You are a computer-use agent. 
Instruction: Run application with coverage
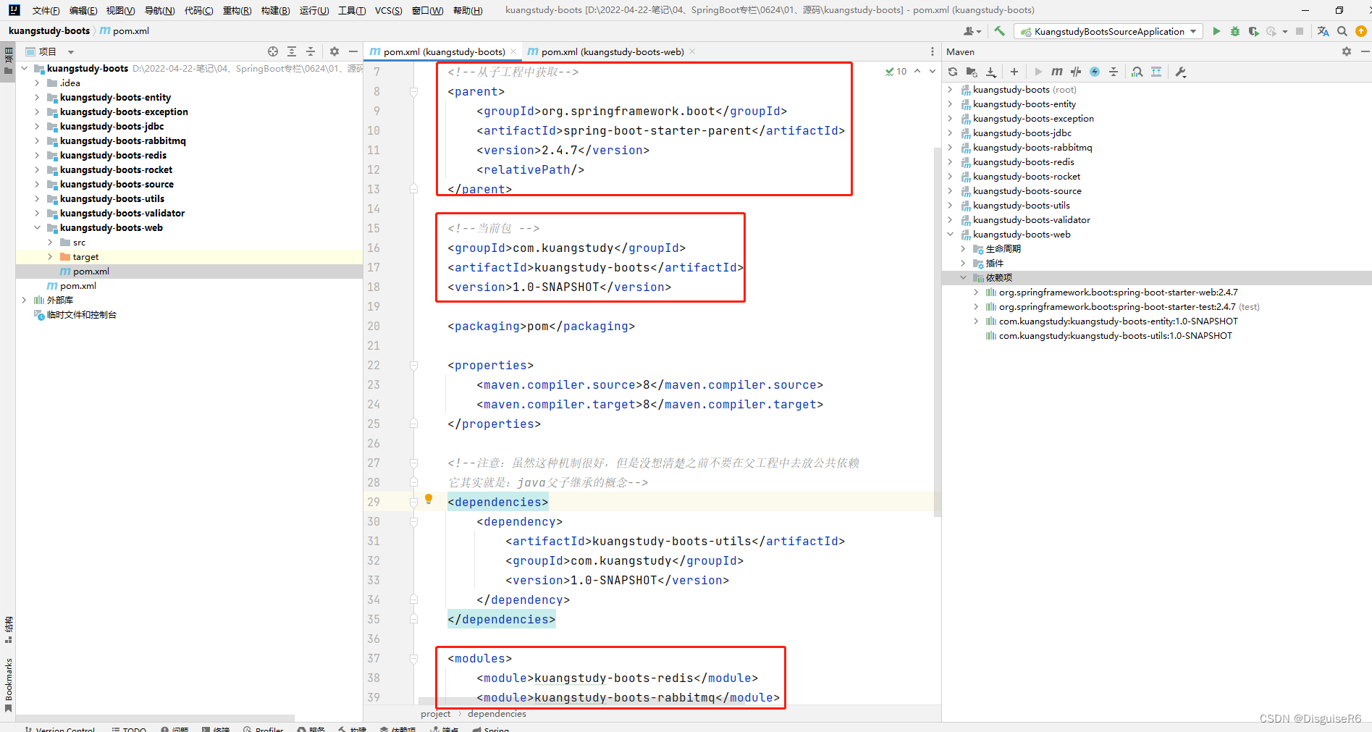pos(1254,31)
